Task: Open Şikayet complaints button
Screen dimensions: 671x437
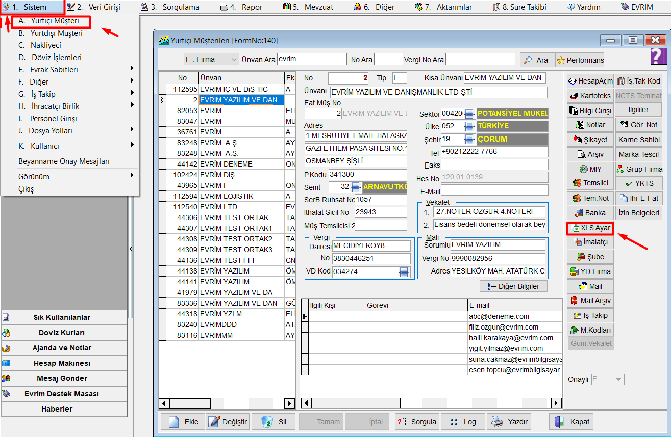Action: [590, 140]
